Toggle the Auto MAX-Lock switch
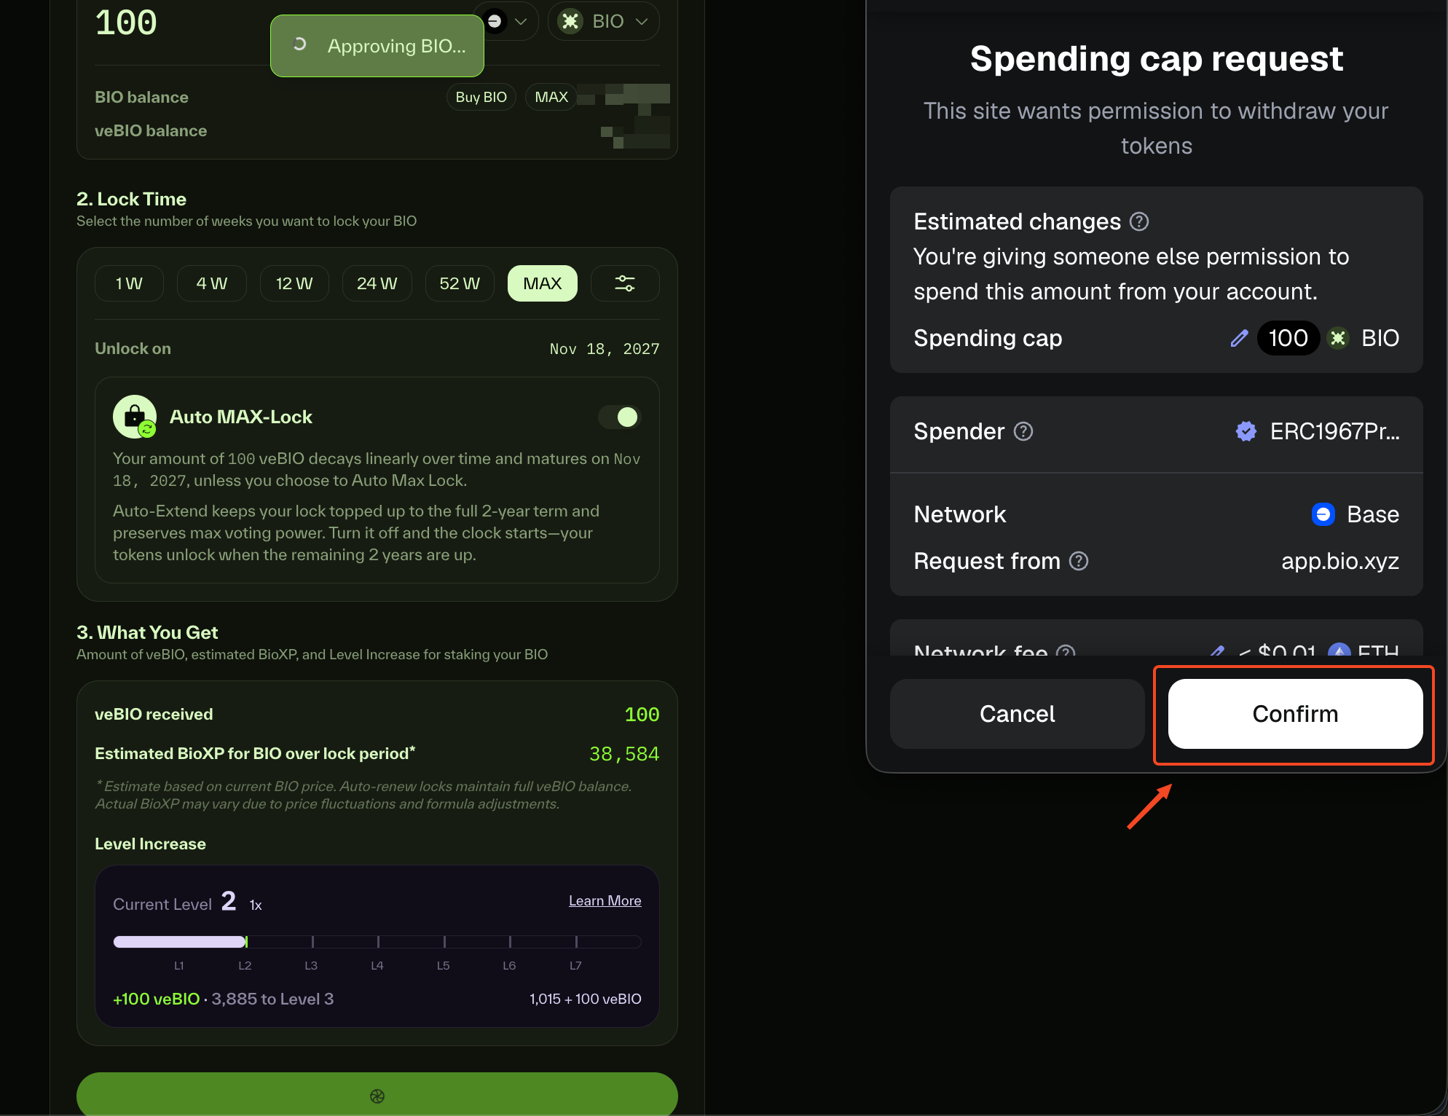This screenshot has width=1448, height=1116. [x=619, y=417]
